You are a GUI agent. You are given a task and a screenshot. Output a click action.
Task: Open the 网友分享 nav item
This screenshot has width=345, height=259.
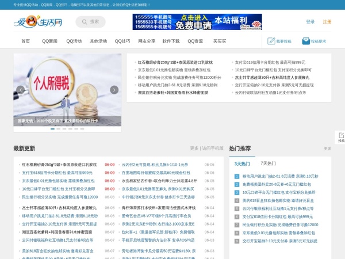click(x=147, y=41)
